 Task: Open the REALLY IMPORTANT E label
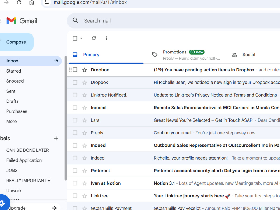pos(28,181)
